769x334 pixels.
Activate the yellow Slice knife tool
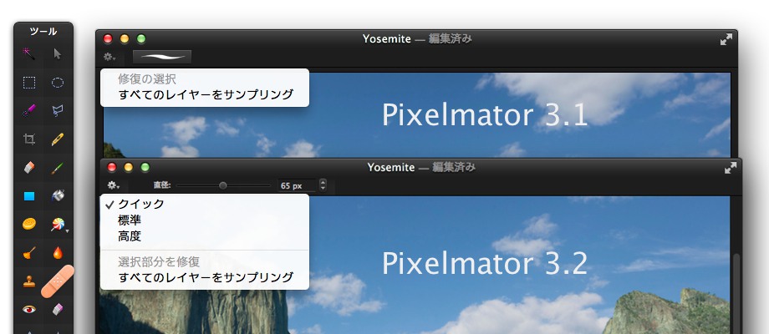pyautogui.click(x=58, y=139)
